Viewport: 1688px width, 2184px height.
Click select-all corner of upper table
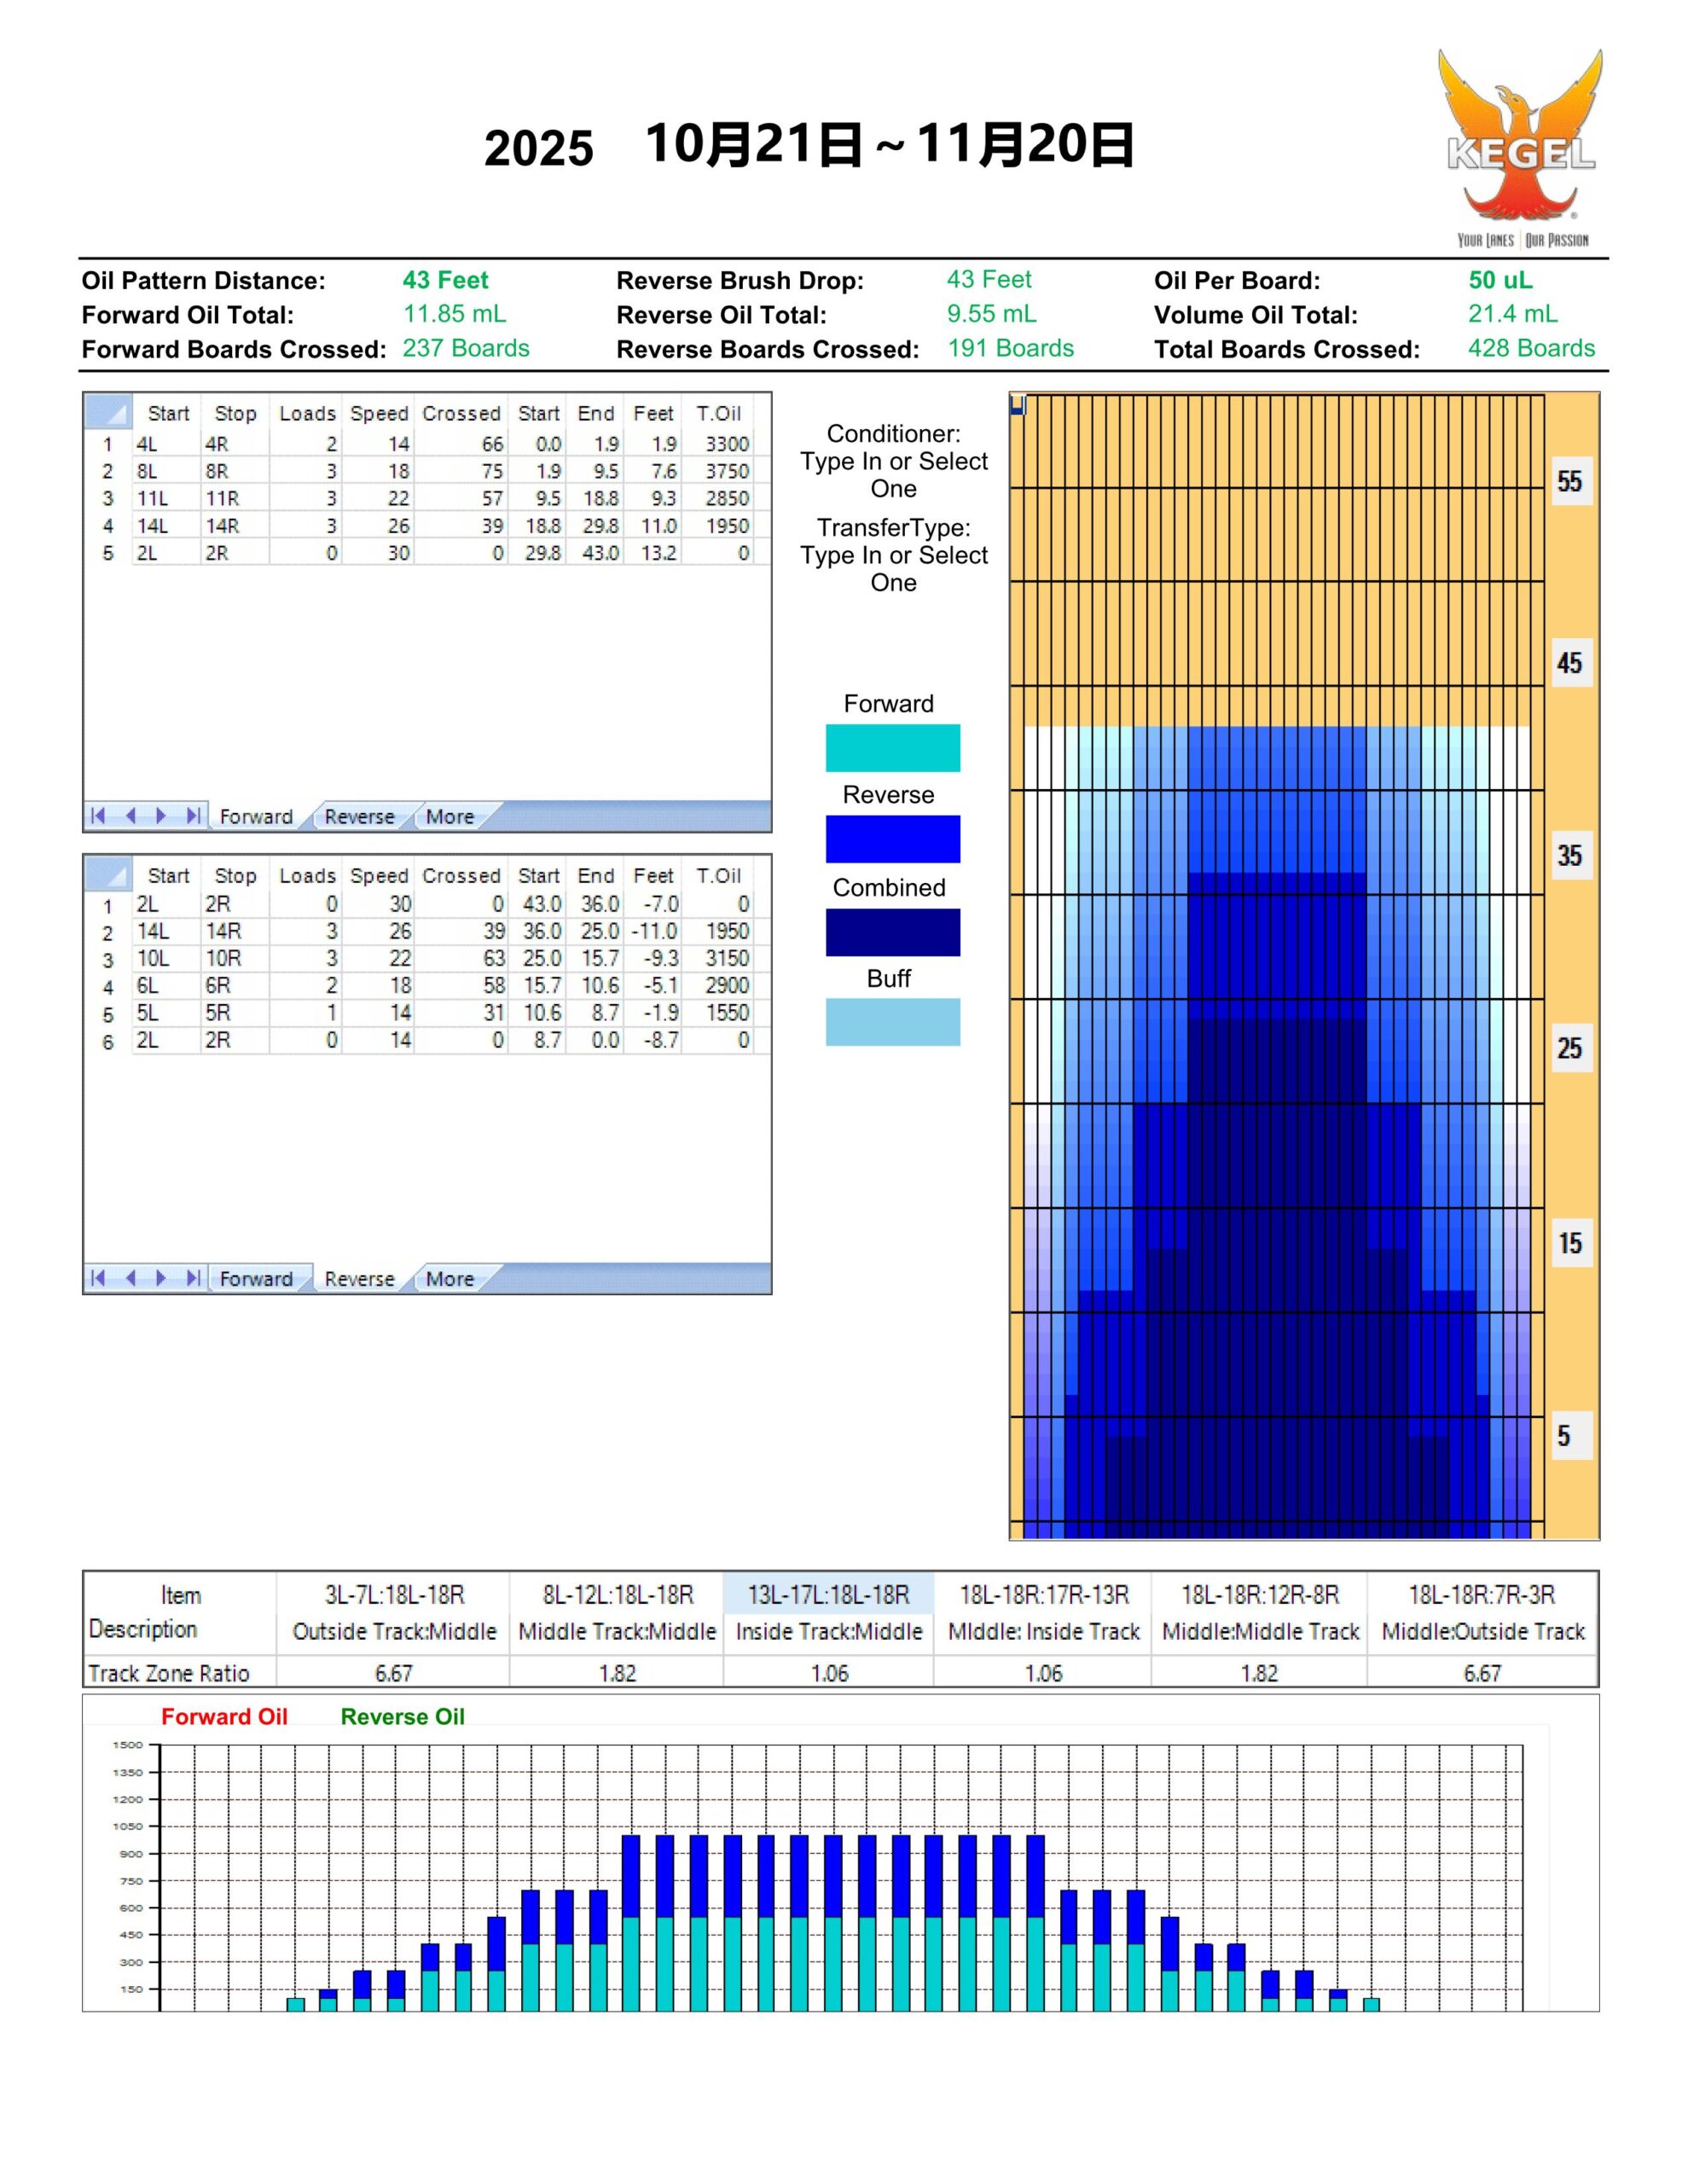tap(108, 412)
